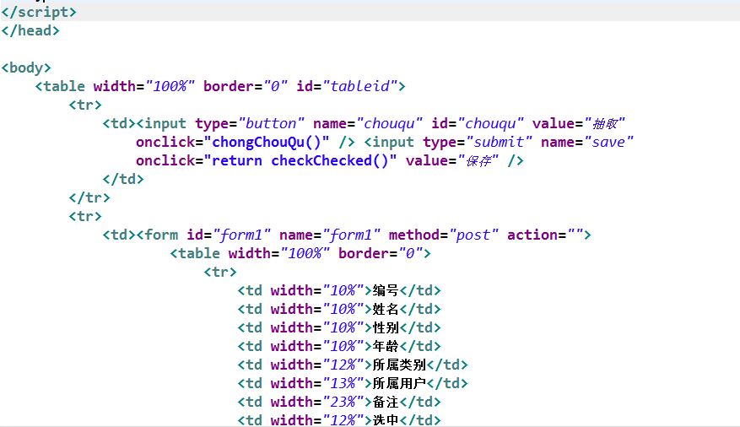The height and width of the screenshot is (427, 740).
Task: Click method value "post"
Action: tap(474, 235)
